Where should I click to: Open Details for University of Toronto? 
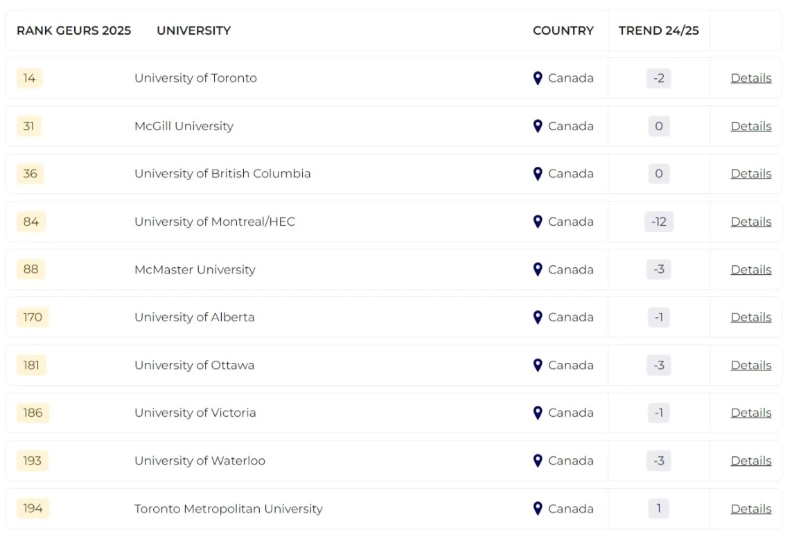pos(750,78)
